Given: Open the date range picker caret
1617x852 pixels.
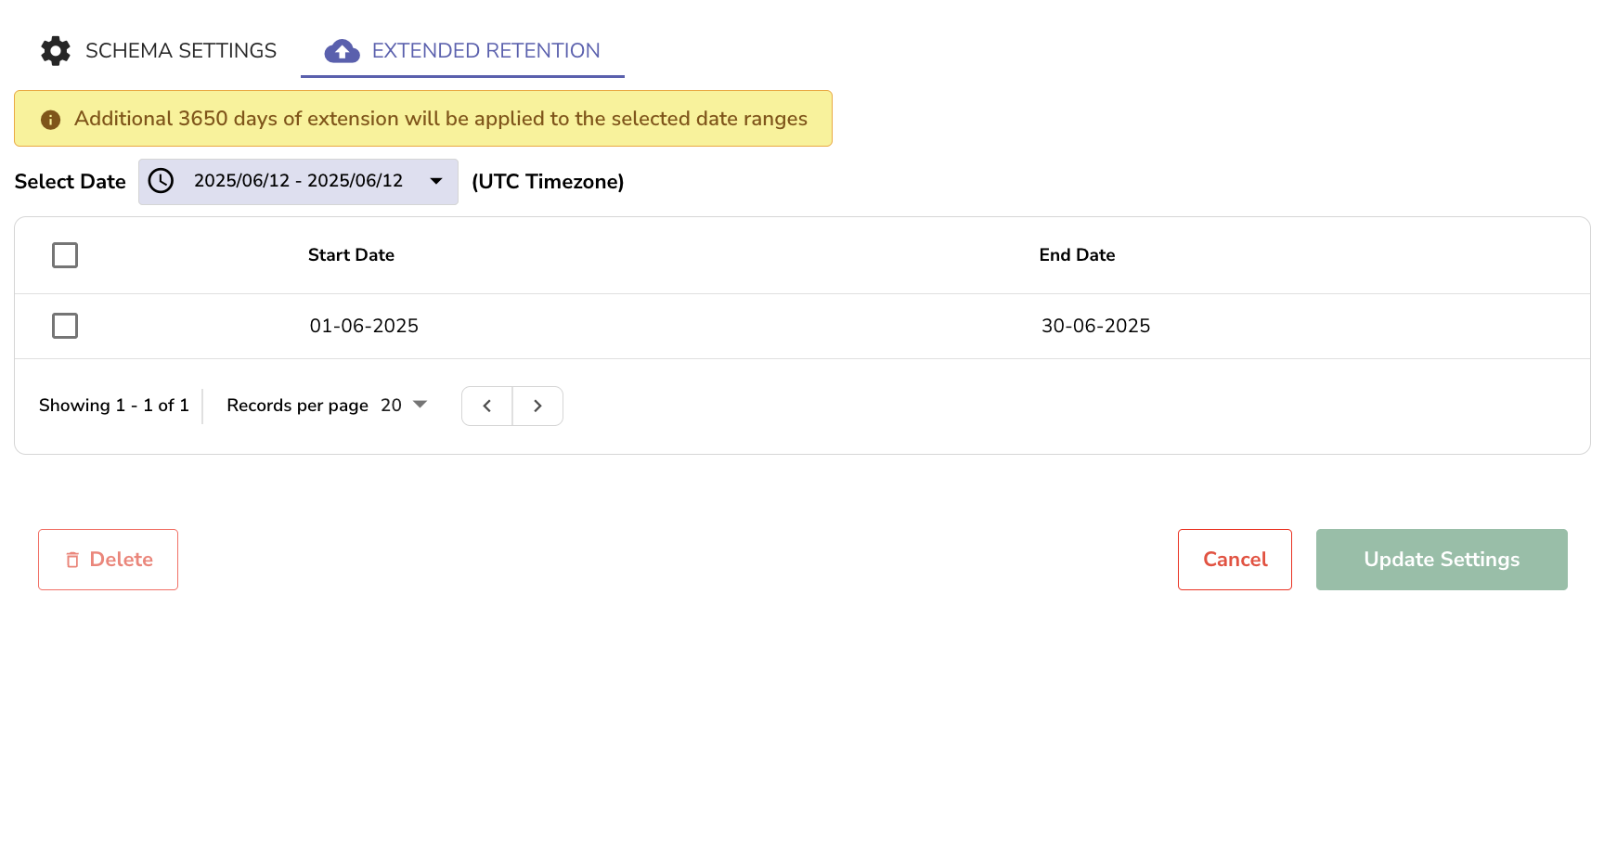Looking at the screenshot, I should (435, 181).
